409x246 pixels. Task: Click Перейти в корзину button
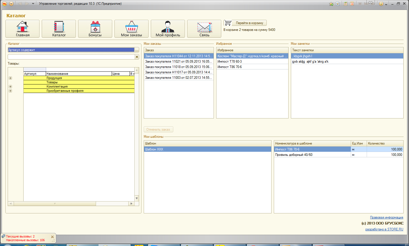[x=249, y=23]
